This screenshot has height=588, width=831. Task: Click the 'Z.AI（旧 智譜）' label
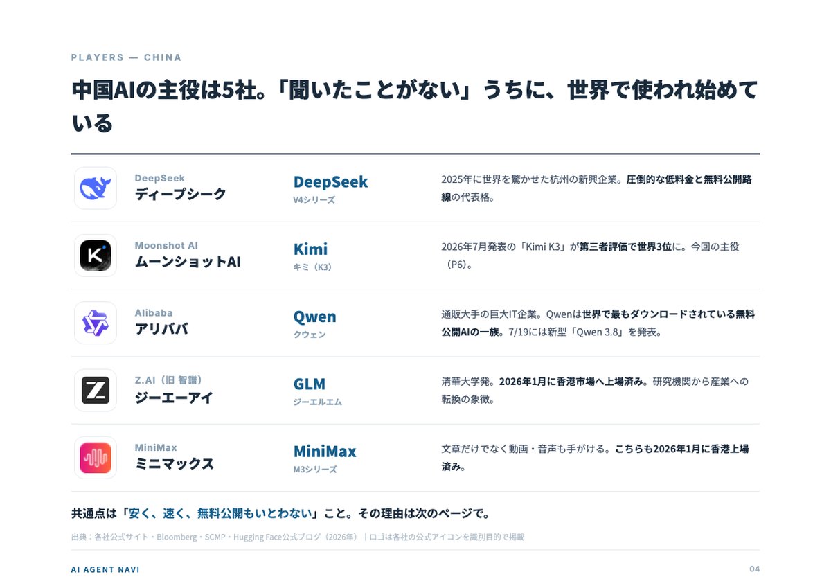[x=168, y=380]
